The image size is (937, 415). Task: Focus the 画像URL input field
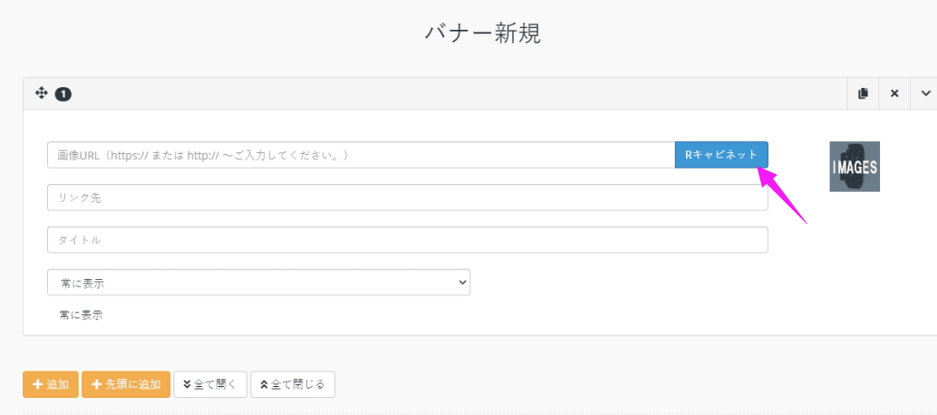click(361, 155)
